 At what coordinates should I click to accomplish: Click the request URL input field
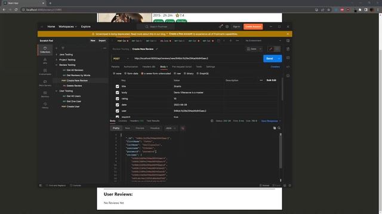(197, 58)
